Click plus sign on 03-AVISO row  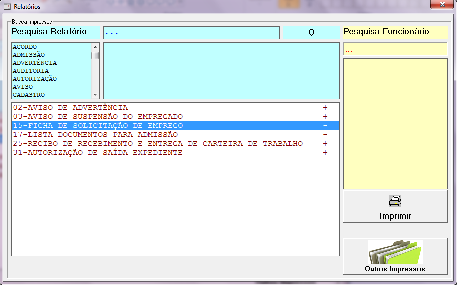pyautogui.click(x=325, y=117)
